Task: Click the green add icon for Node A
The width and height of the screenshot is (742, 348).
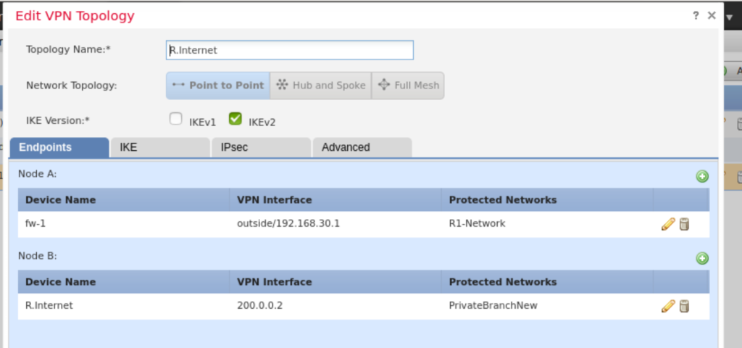Action: pos(701,176)
